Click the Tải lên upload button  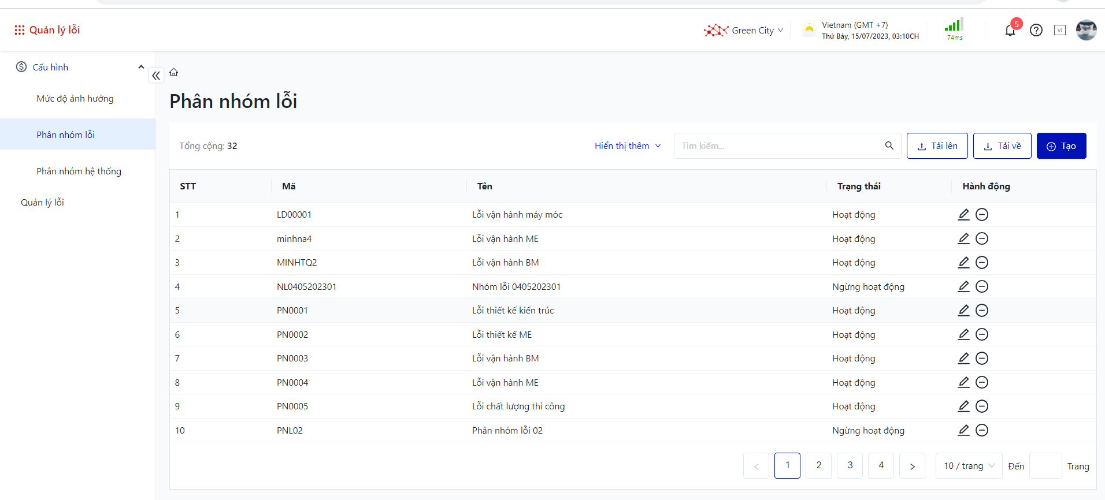pyautogui.click(x=937, y=146)
